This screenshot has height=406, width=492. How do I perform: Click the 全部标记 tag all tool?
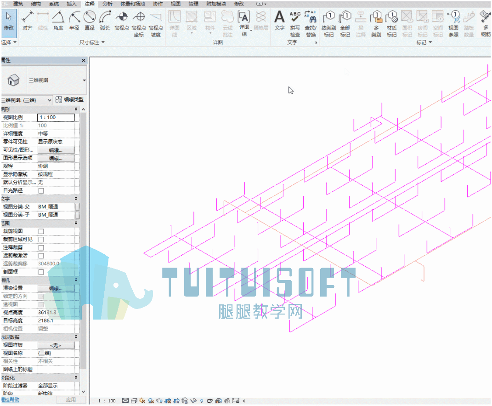(x=345, y=24)
